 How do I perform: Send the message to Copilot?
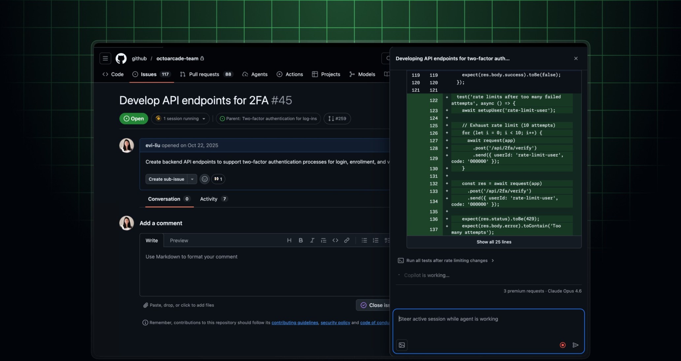pos(575,345)
